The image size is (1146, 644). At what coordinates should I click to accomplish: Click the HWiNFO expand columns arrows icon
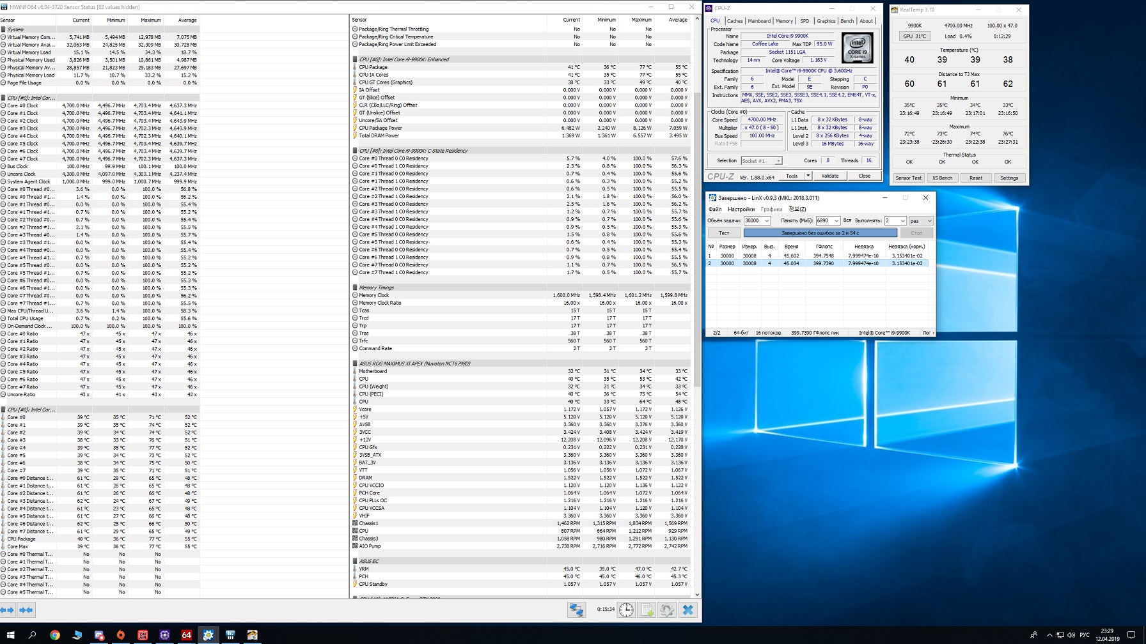click(7, 610)
